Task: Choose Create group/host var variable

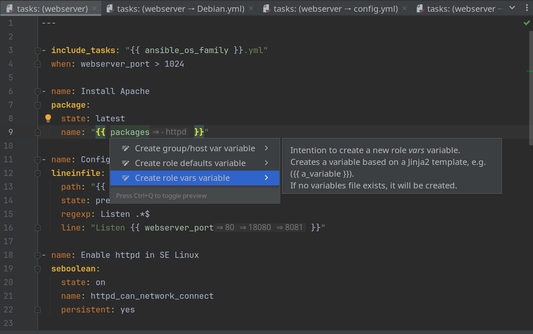Action: [x=195, y=148]
